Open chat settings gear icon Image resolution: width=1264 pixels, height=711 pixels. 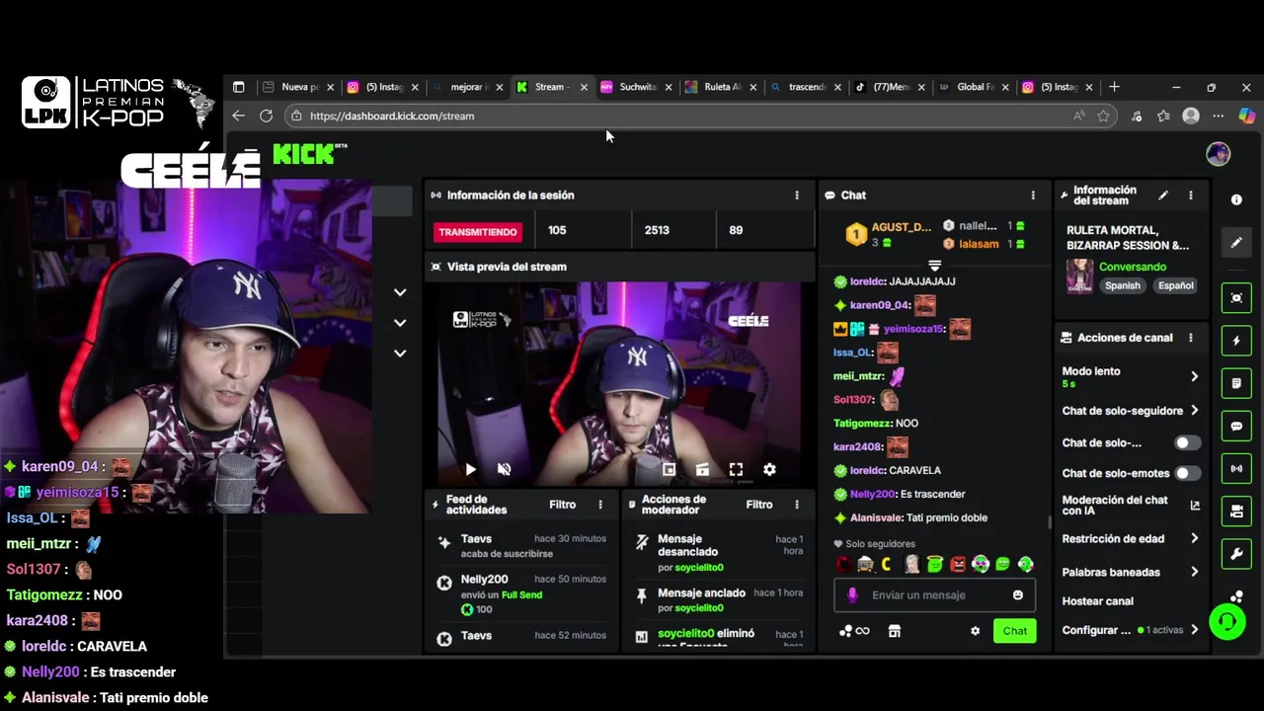(x=975, y=631)
